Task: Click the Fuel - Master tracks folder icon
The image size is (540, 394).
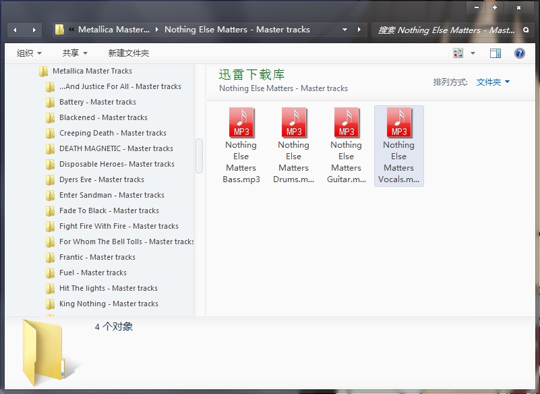Action: coord(51,273)
